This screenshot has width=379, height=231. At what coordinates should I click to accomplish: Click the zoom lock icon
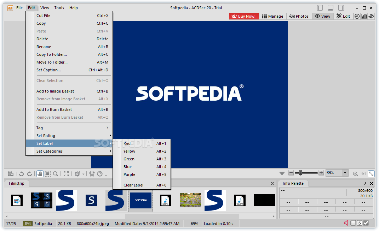click(355, 174)
